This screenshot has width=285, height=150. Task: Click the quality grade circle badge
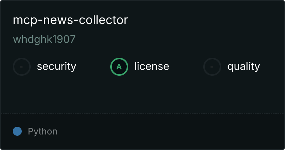[x=212, y=67]
